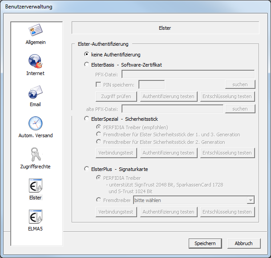
Task: Click Entschlüsselung testen under ElsterPlus
Action: tap(227, 212)
